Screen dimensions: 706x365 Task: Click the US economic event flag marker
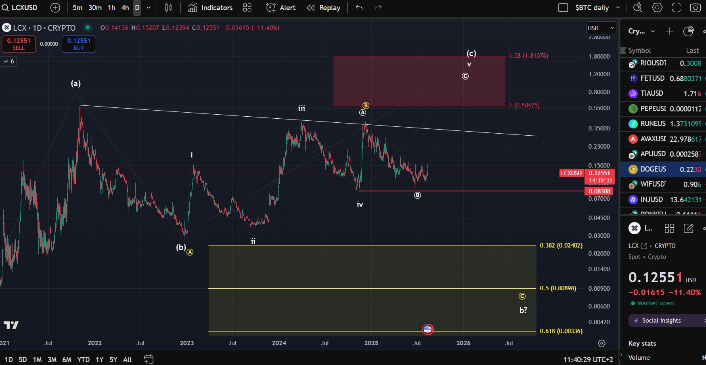(x=427, y=329)
